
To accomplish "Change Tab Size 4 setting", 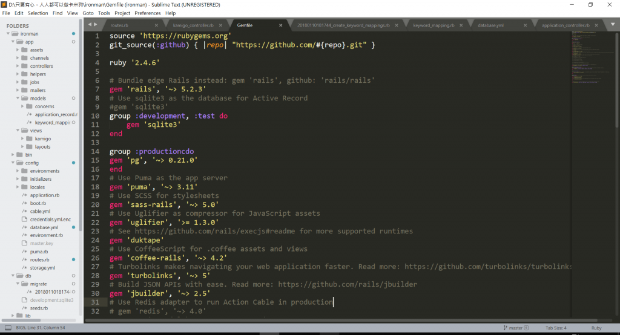I will [x=556, y=328].
